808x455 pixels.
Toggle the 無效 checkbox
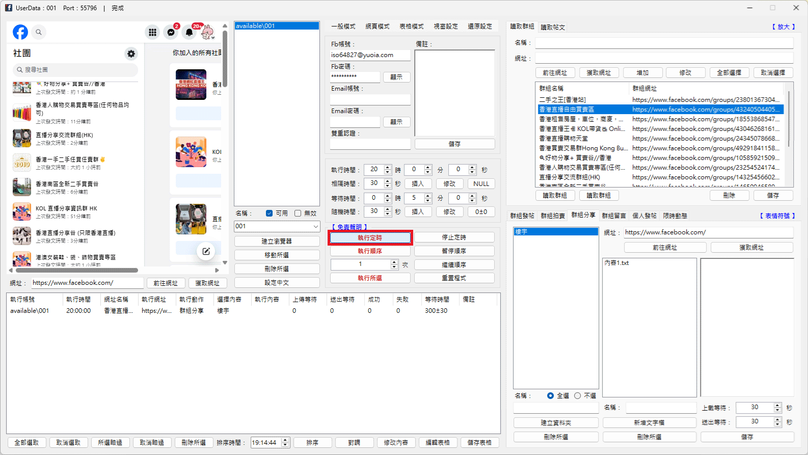click(x=298, y=213)
